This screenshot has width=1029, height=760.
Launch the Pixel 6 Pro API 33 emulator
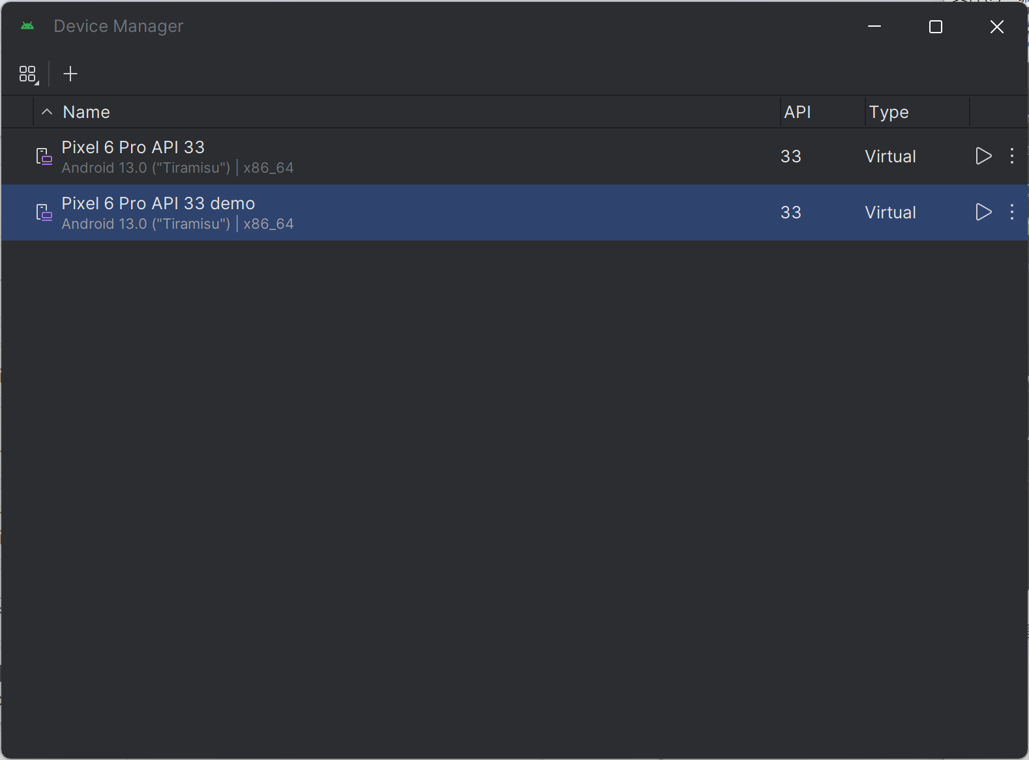[983, 156]
